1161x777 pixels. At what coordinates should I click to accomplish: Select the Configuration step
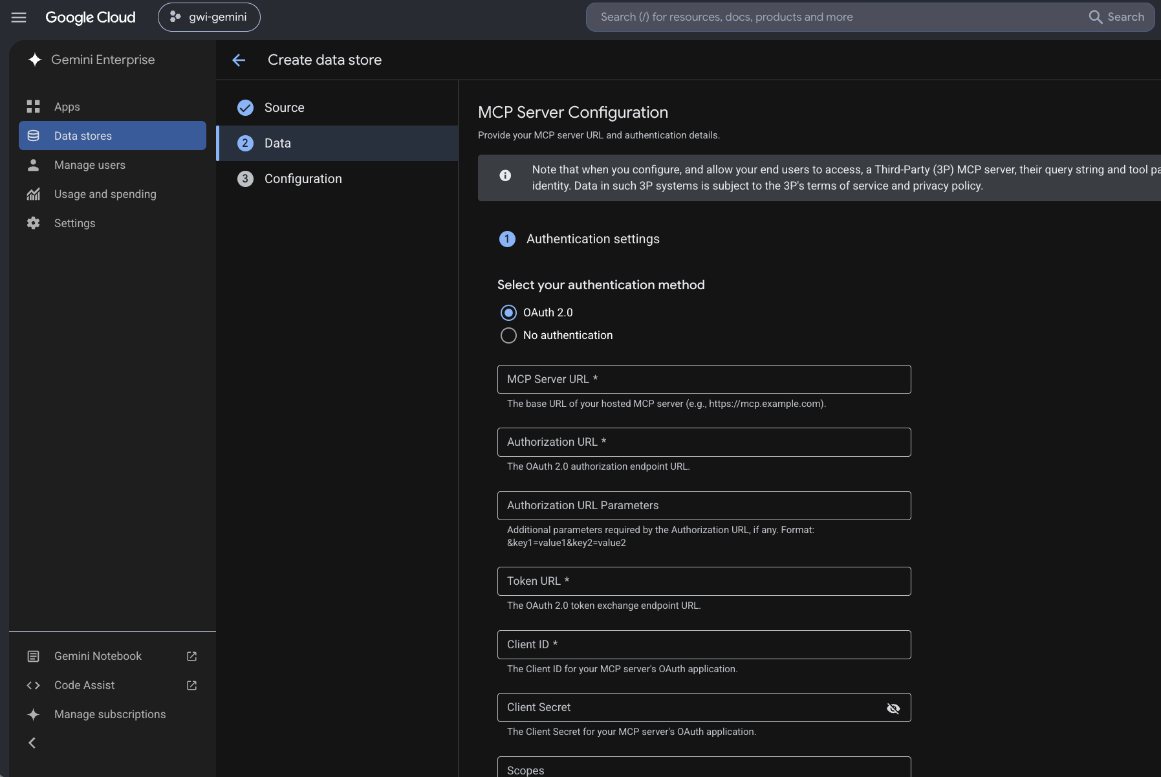click(x=337, y=179)
